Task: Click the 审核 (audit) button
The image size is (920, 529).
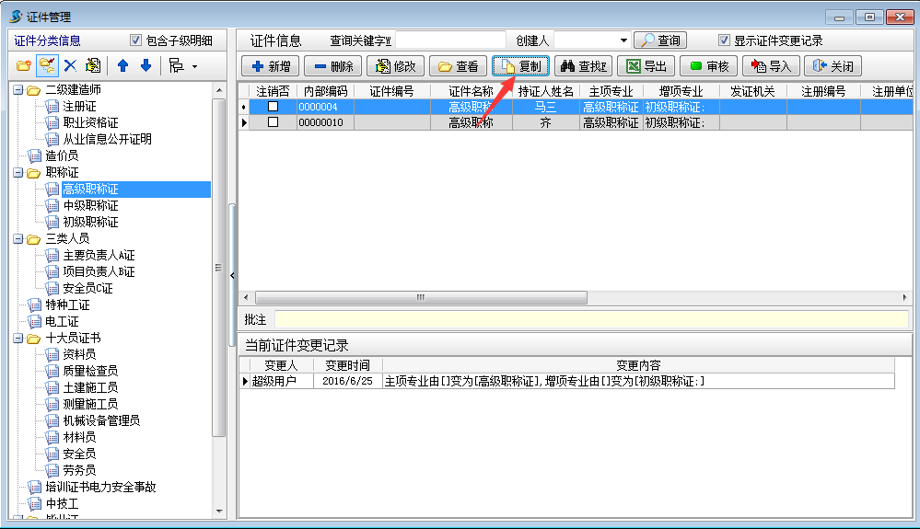Action: pyautogui.click(x=709, y=66)
